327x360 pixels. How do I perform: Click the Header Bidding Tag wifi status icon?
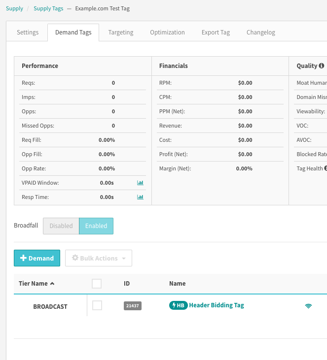[x=308, y=306]
